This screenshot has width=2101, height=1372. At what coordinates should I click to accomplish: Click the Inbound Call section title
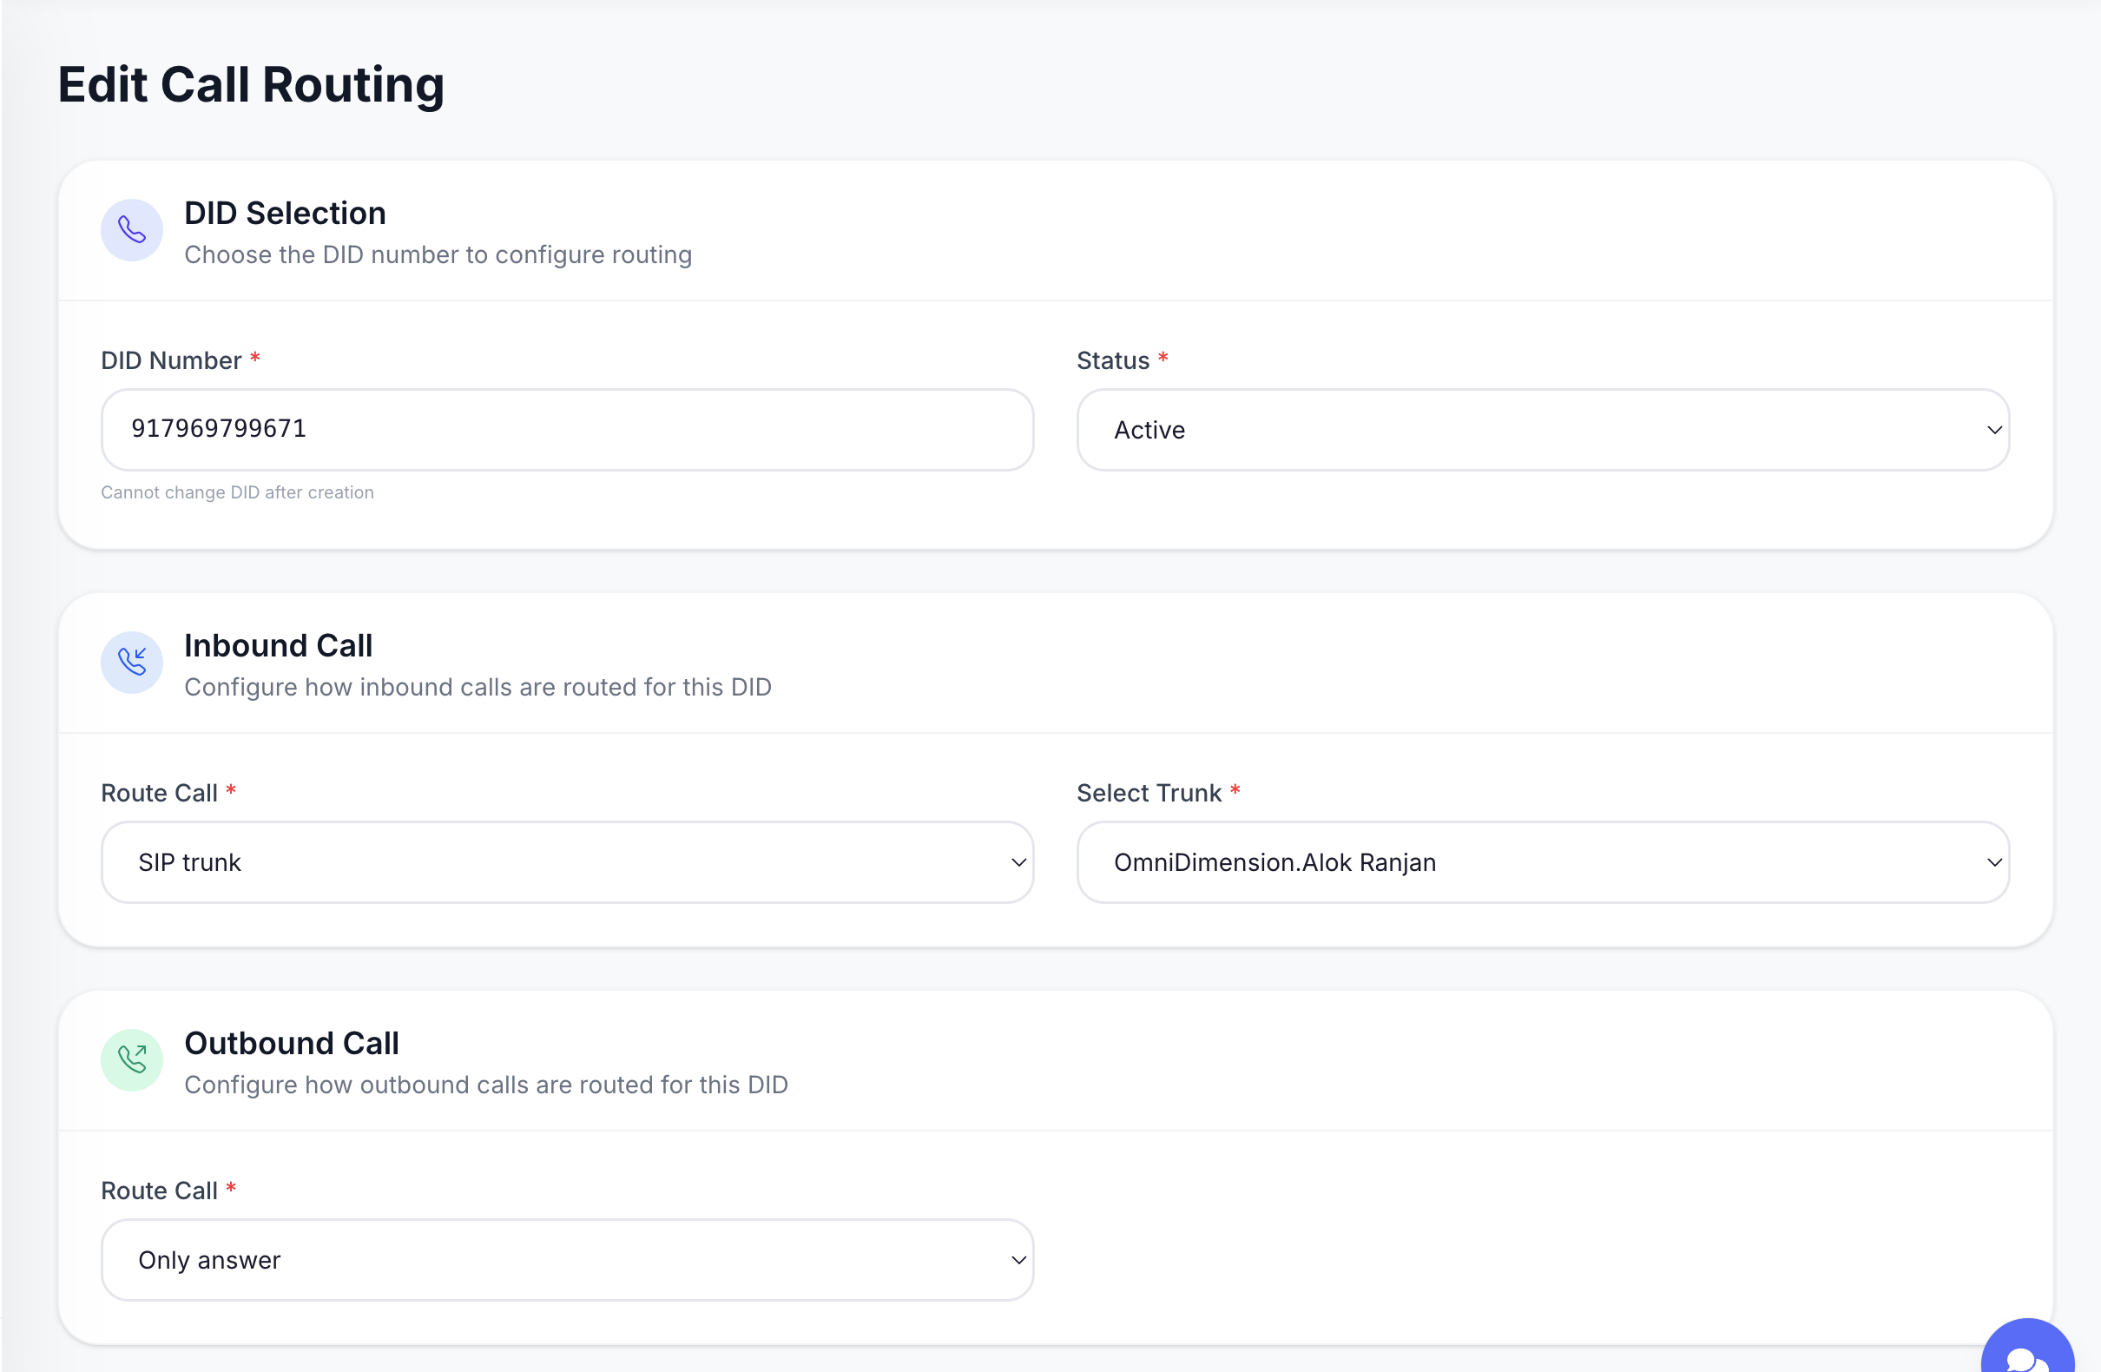pos(278,646)
